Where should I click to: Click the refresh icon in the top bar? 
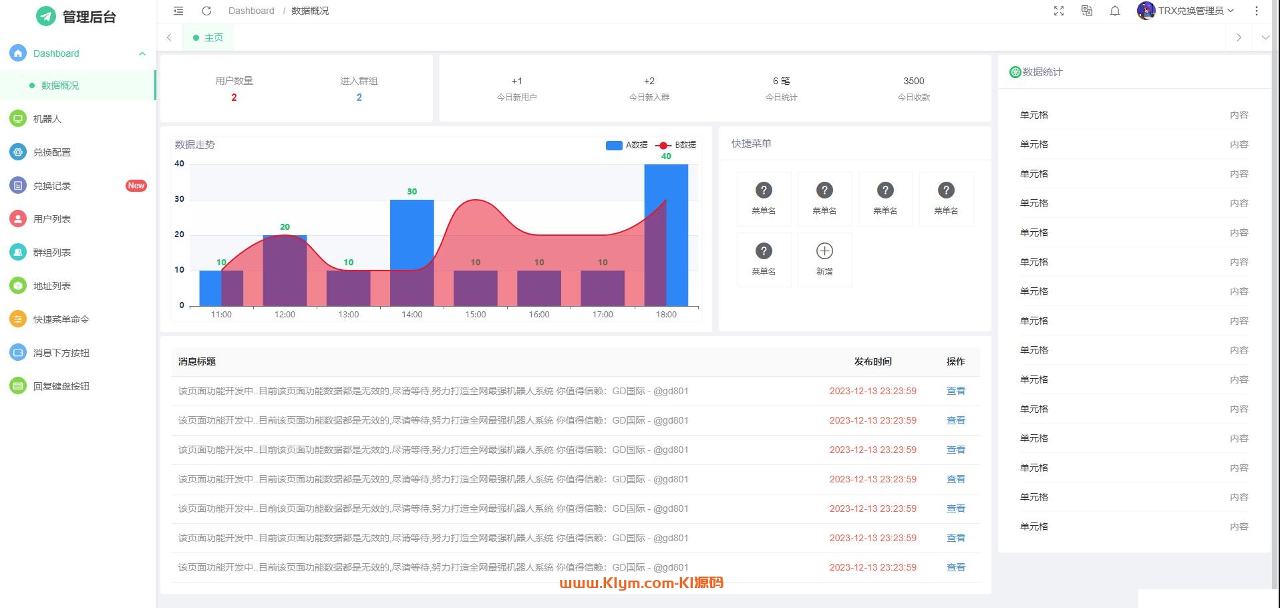click(206, 11)
